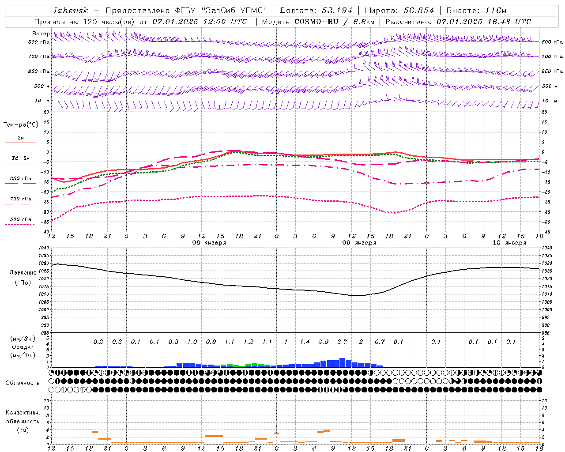
Task: Click the 'Рассчитано: 07.01.2025 16:43 UTC' timestamp
Action: (x=458, y=22)
